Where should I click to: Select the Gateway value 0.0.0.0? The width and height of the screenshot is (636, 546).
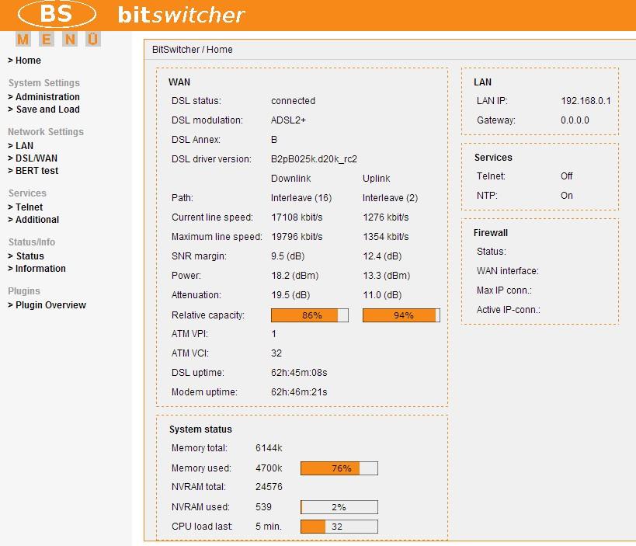575,120
